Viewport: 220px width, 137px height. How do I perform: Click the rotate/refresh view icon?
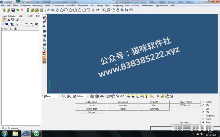point(57,10)
